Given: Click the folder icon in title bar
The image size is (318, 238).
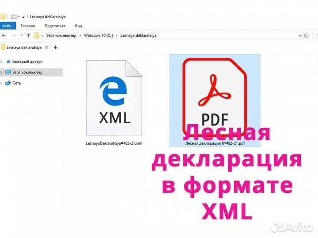Looking at the screenshot, I should [x=3, y=16].
